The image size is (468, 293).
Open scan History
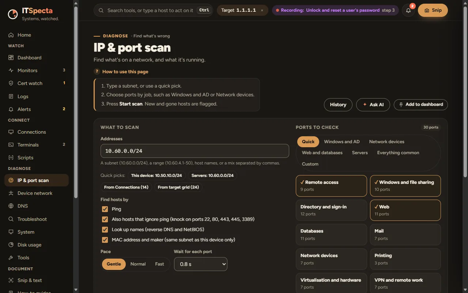[338, 104]
